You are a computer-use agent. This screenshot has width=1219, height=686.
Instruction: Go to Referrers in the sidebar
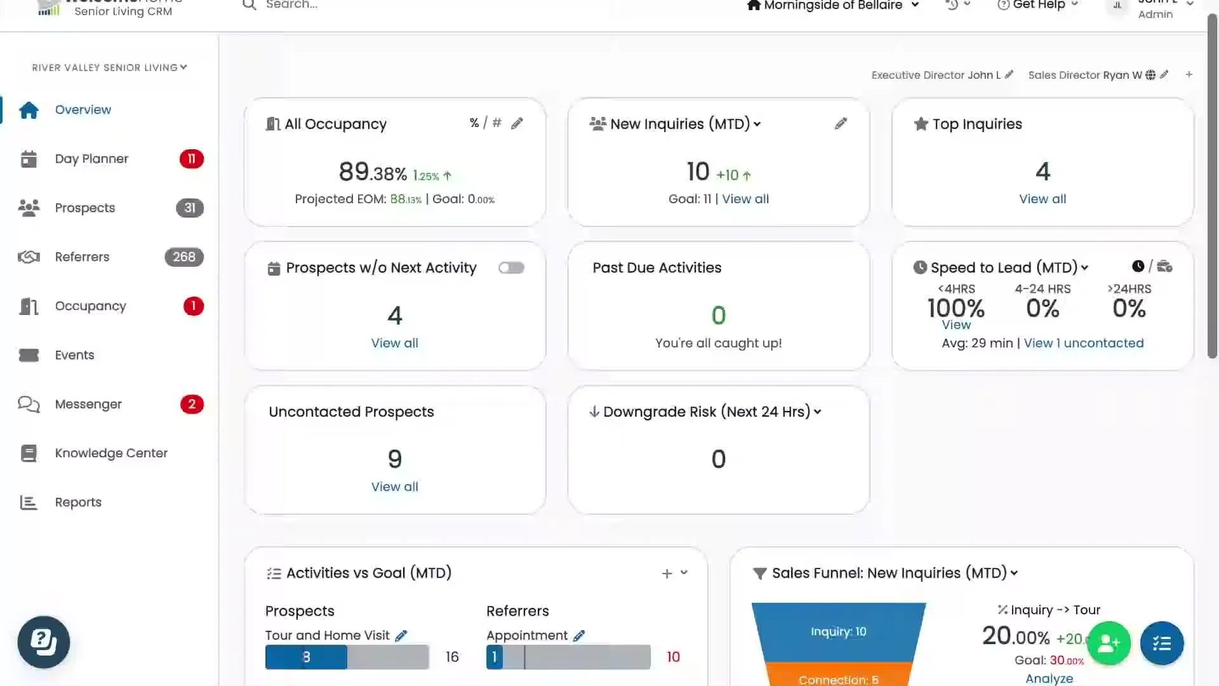coord(82,257)
